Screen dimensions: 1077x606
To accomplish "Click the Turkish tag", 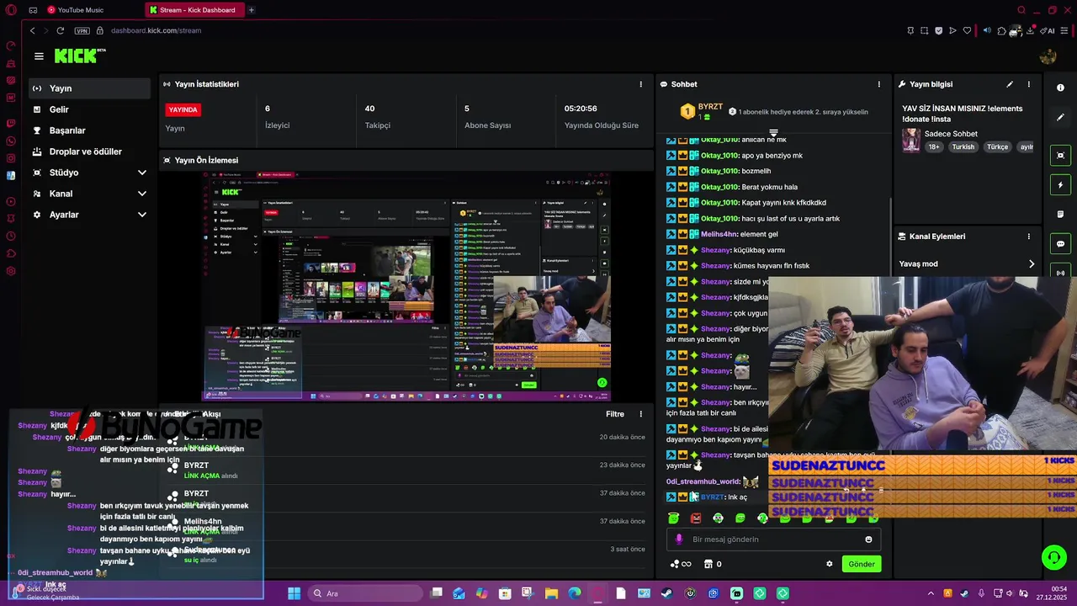I will [x=963, y=146].
